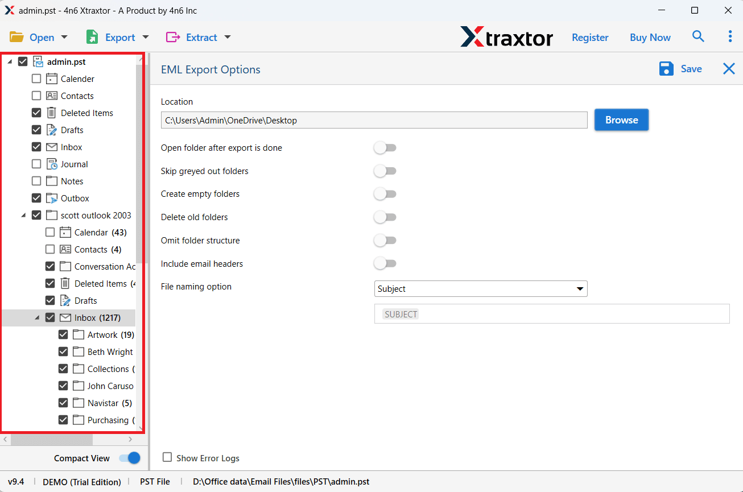Click the Browse button

[x=621, y=120]
